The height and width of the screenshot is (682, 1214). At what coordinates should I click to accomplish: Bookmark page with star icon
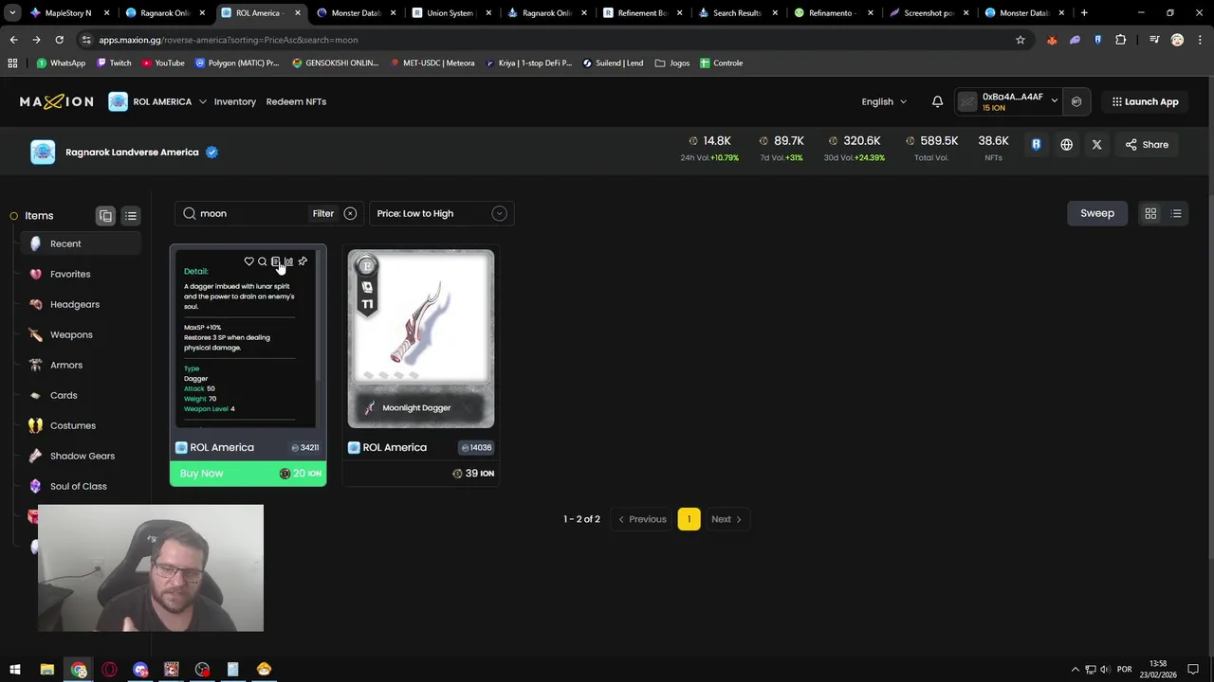(1021, 40)
